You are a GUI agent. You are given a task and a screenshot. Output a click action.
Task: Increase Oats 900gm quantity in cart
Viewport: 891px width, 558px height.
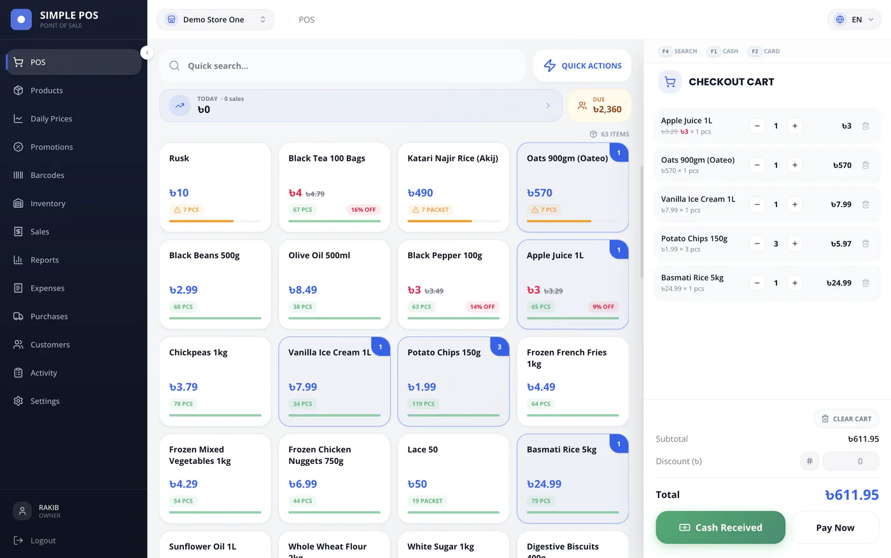click(x=795, y=165)
